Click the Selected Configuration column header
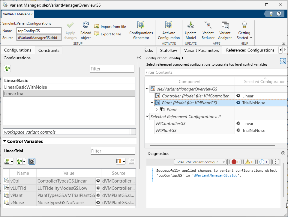288x217 pixels. pyautogui.click(x=261, y=82)
